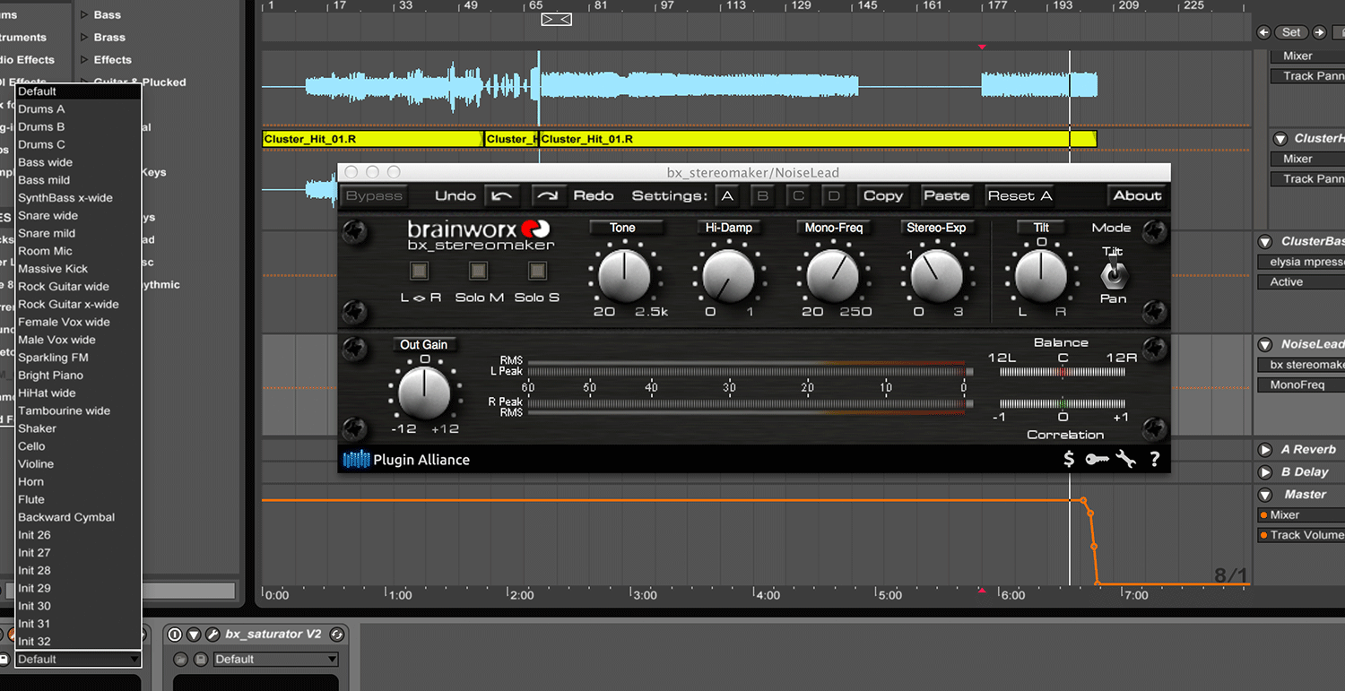
Task: Toggle the L<>R channel swap button
Action: [x=420, y=271]
